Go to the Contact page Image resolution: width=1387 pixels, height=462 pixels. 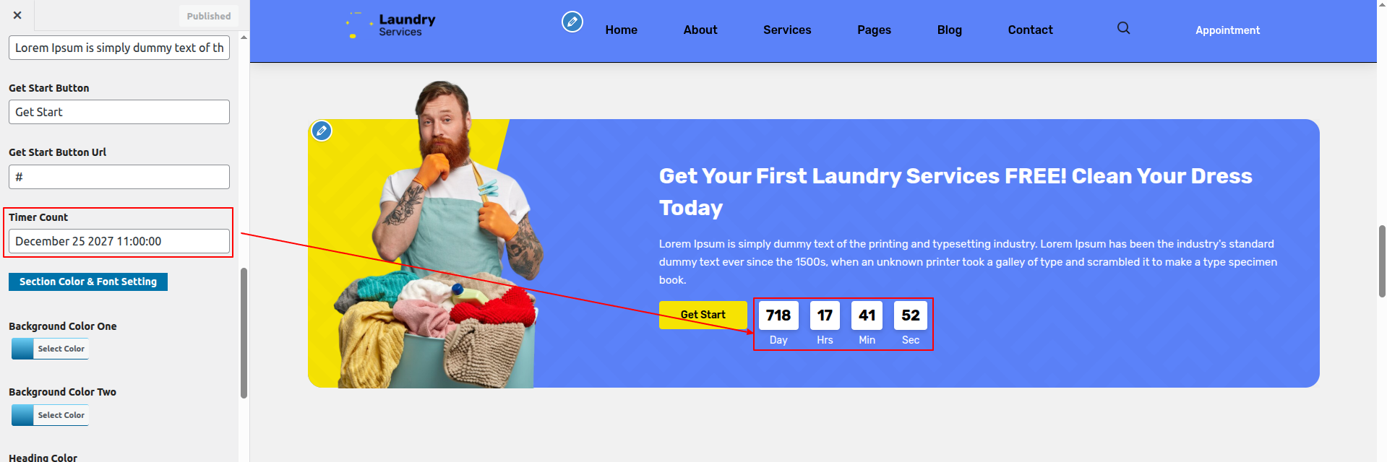1031,30
